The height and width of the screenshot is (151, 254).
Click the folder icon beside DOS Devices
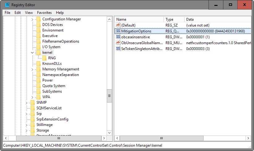(x=38, y=25)
